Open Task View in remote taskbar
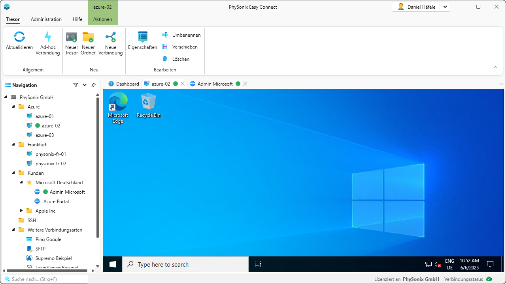Image resolution: width=506 pixels, height=284 pixels. (x=258, y=264)
